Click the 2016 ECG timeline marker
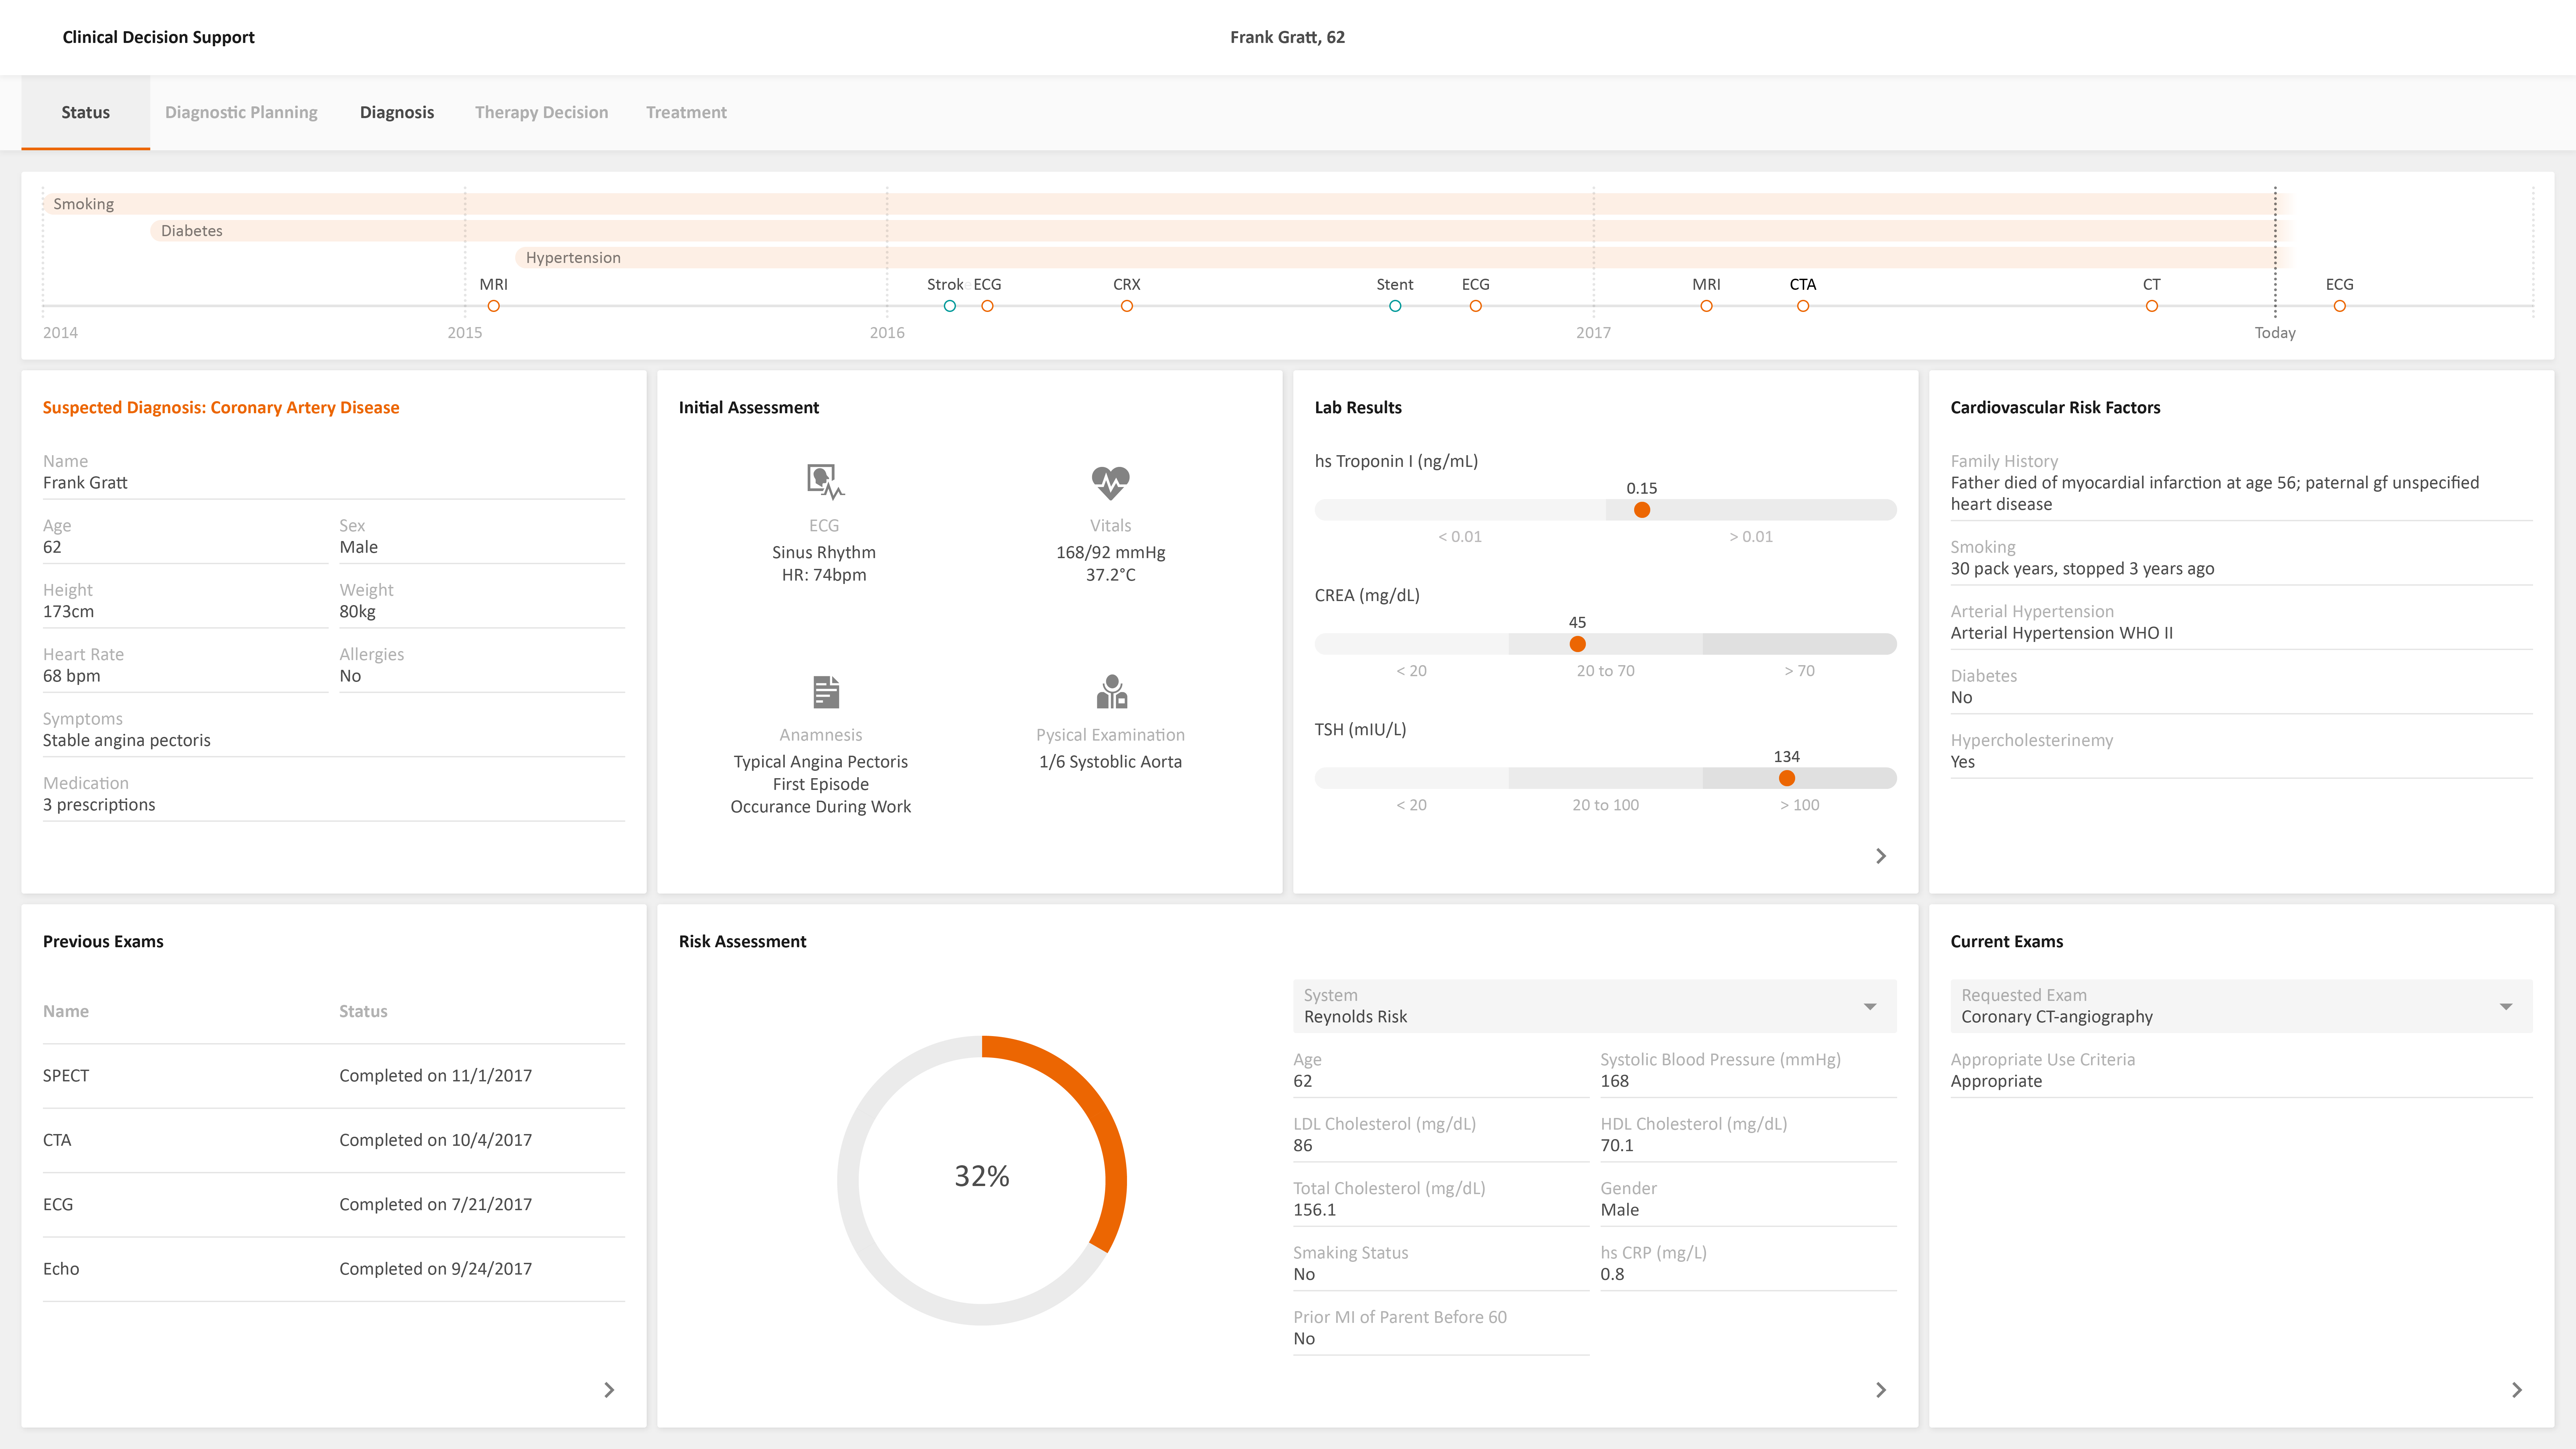 987,306
